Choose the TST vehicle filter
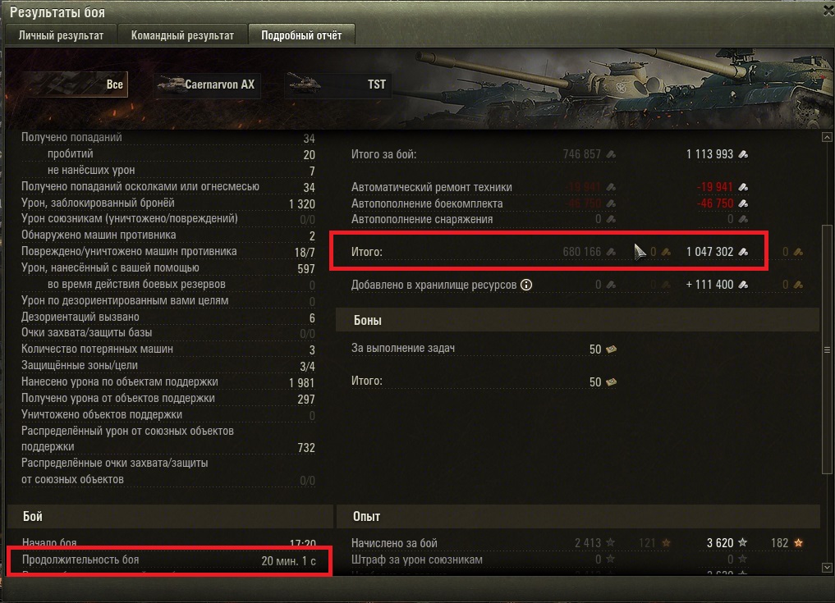Screen dimensions: 835x603 337,84
